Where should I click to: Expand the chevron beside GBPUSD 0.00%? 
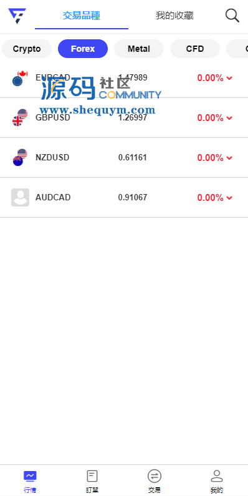pos(229,118)
